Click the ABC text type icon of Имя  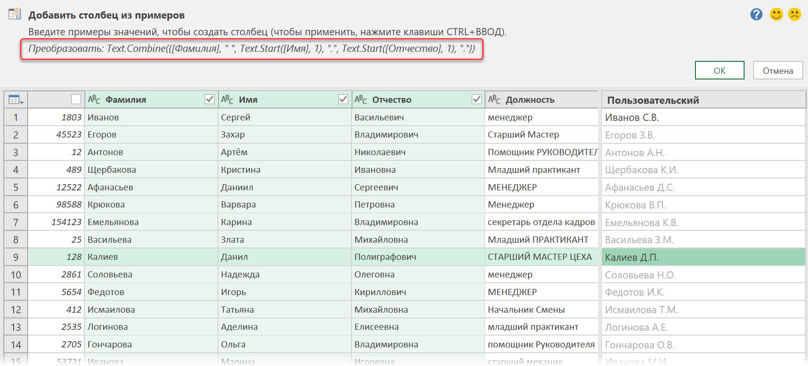pyautogui.click(x=227, y=99)
